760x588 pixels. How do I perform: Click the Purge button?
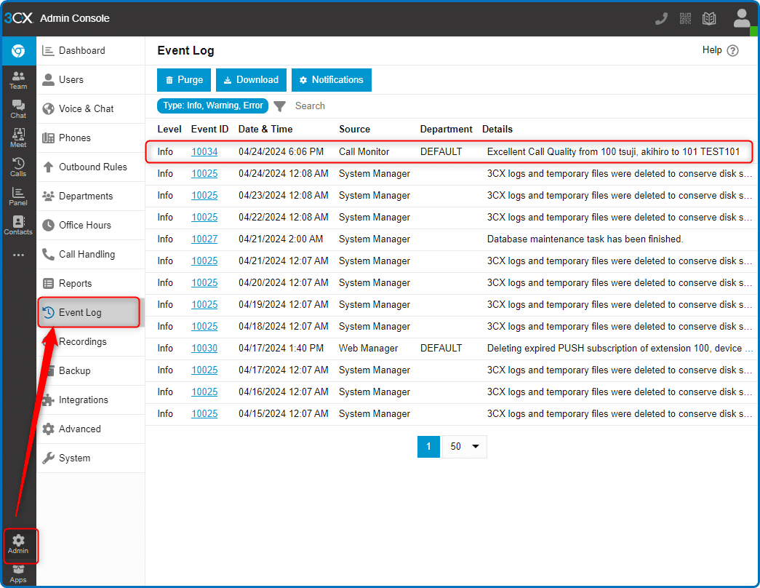pyautogui.click(x=184, y=80)
